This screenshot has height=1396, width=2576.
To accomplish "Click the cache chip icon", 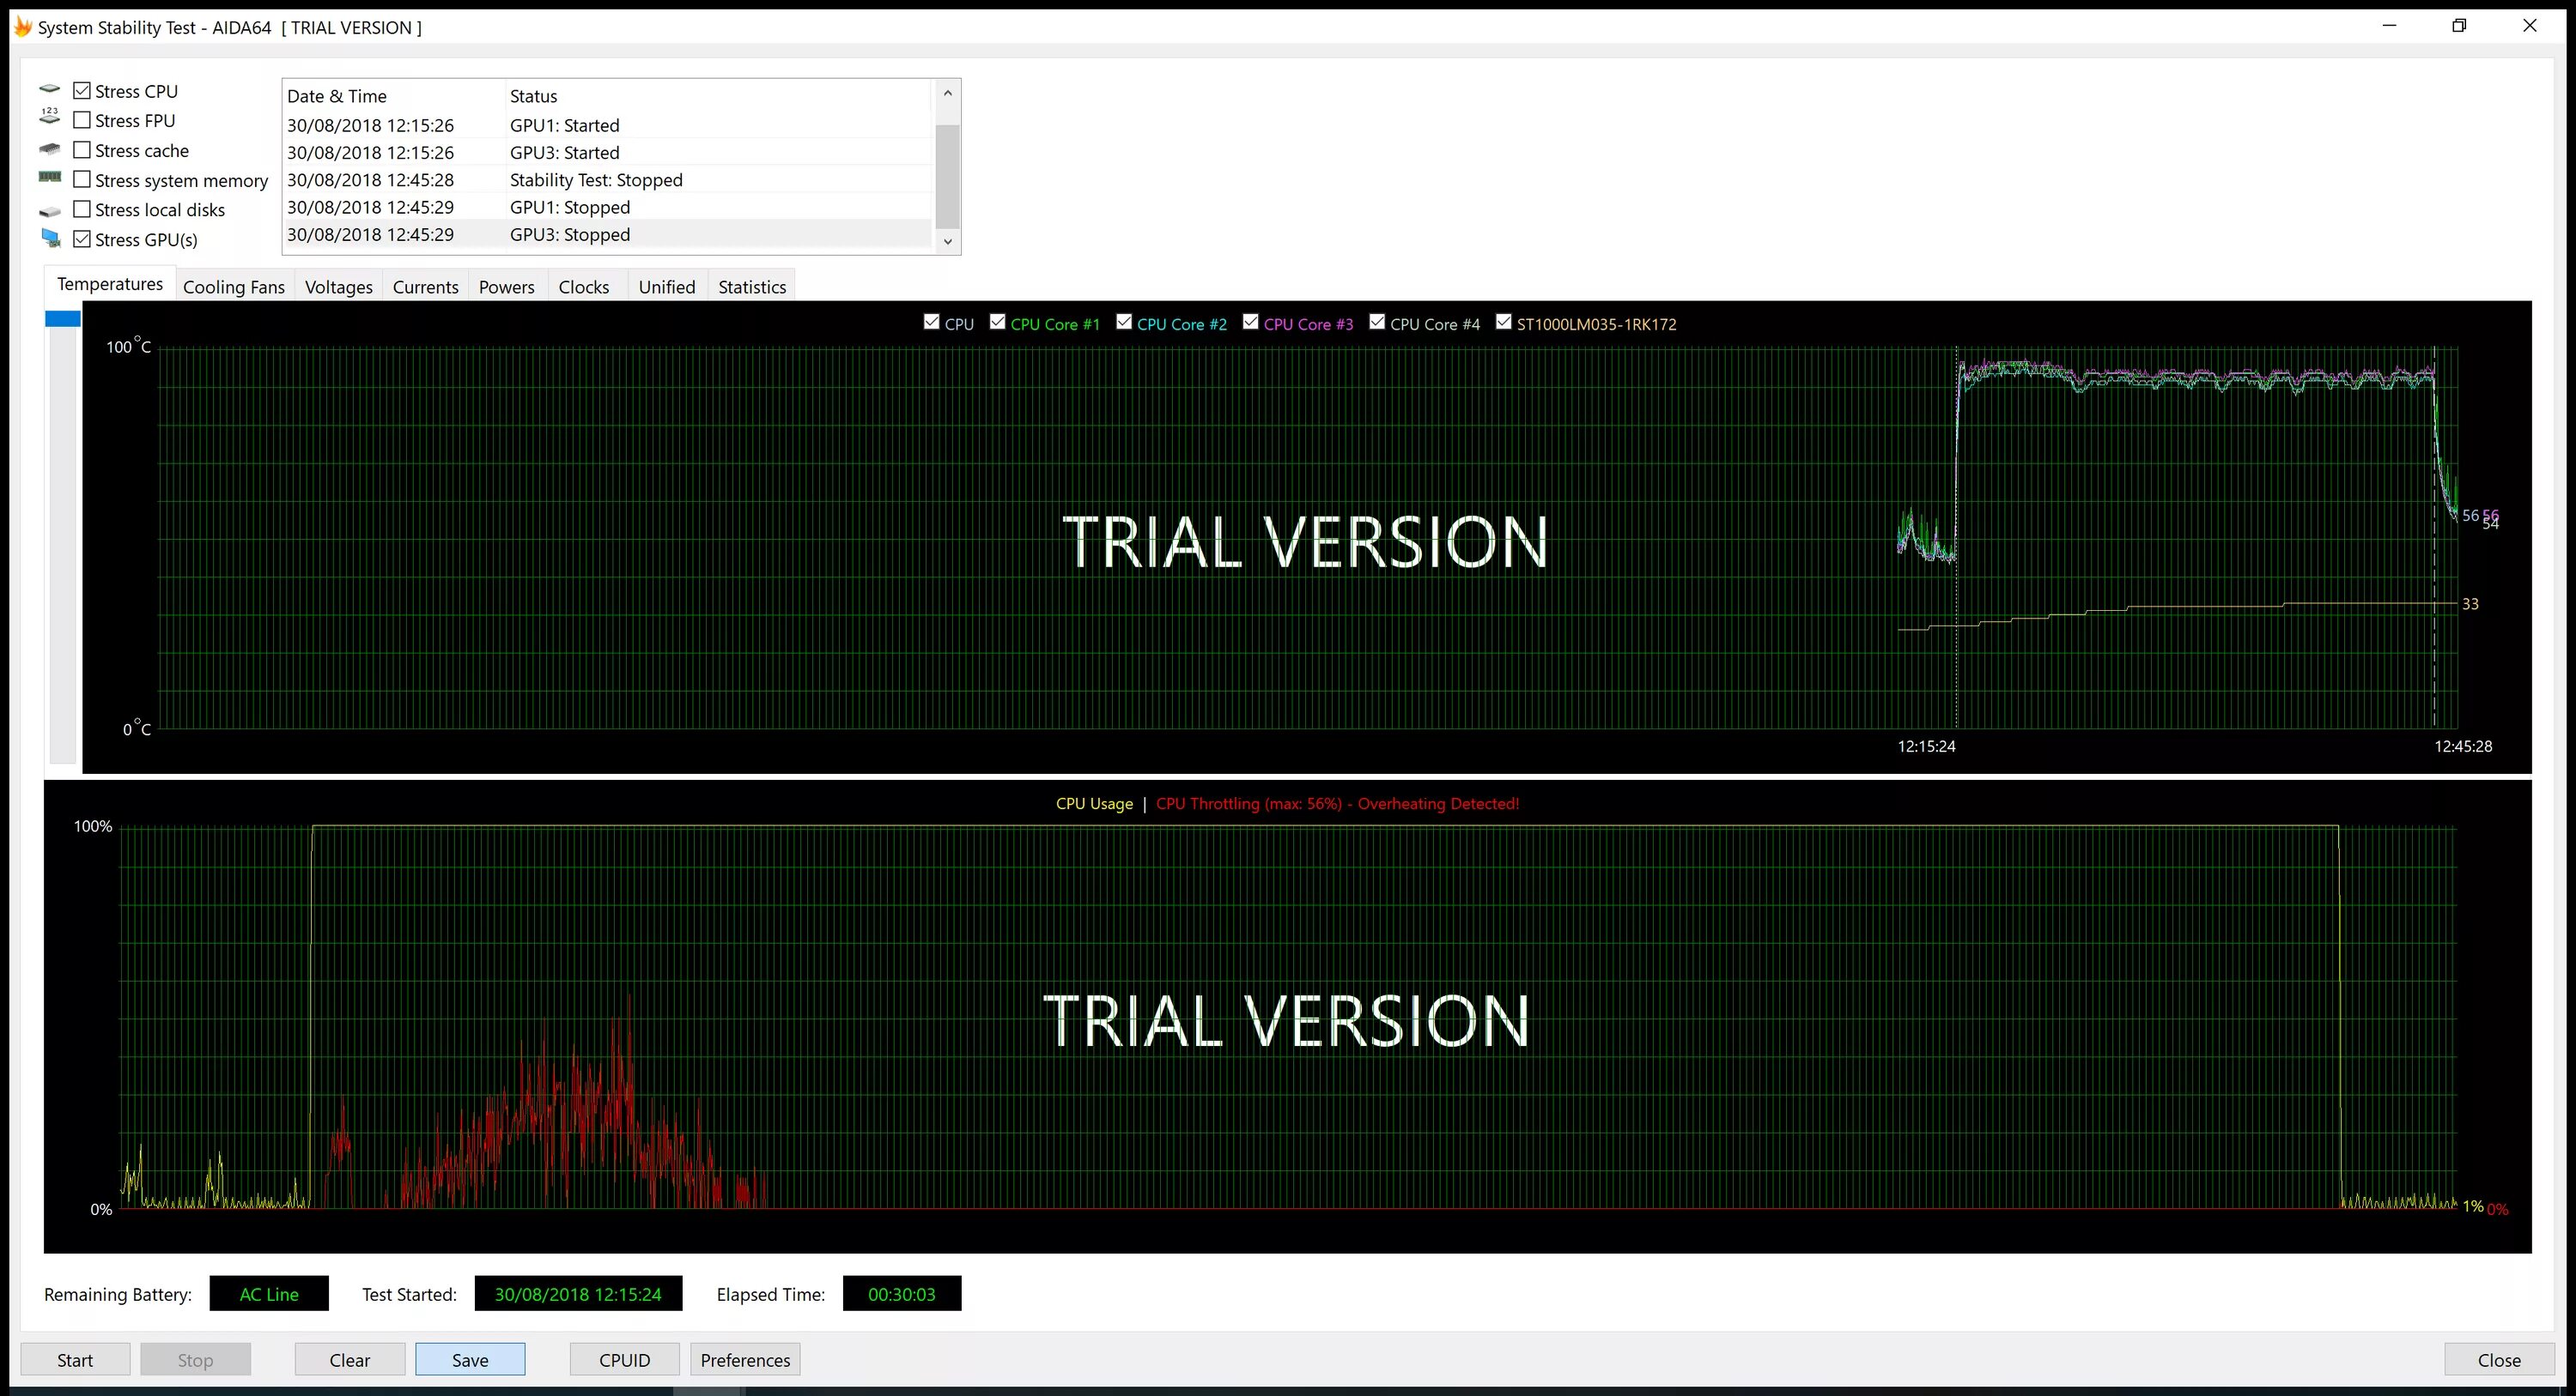I will click(x=50, y=149).
